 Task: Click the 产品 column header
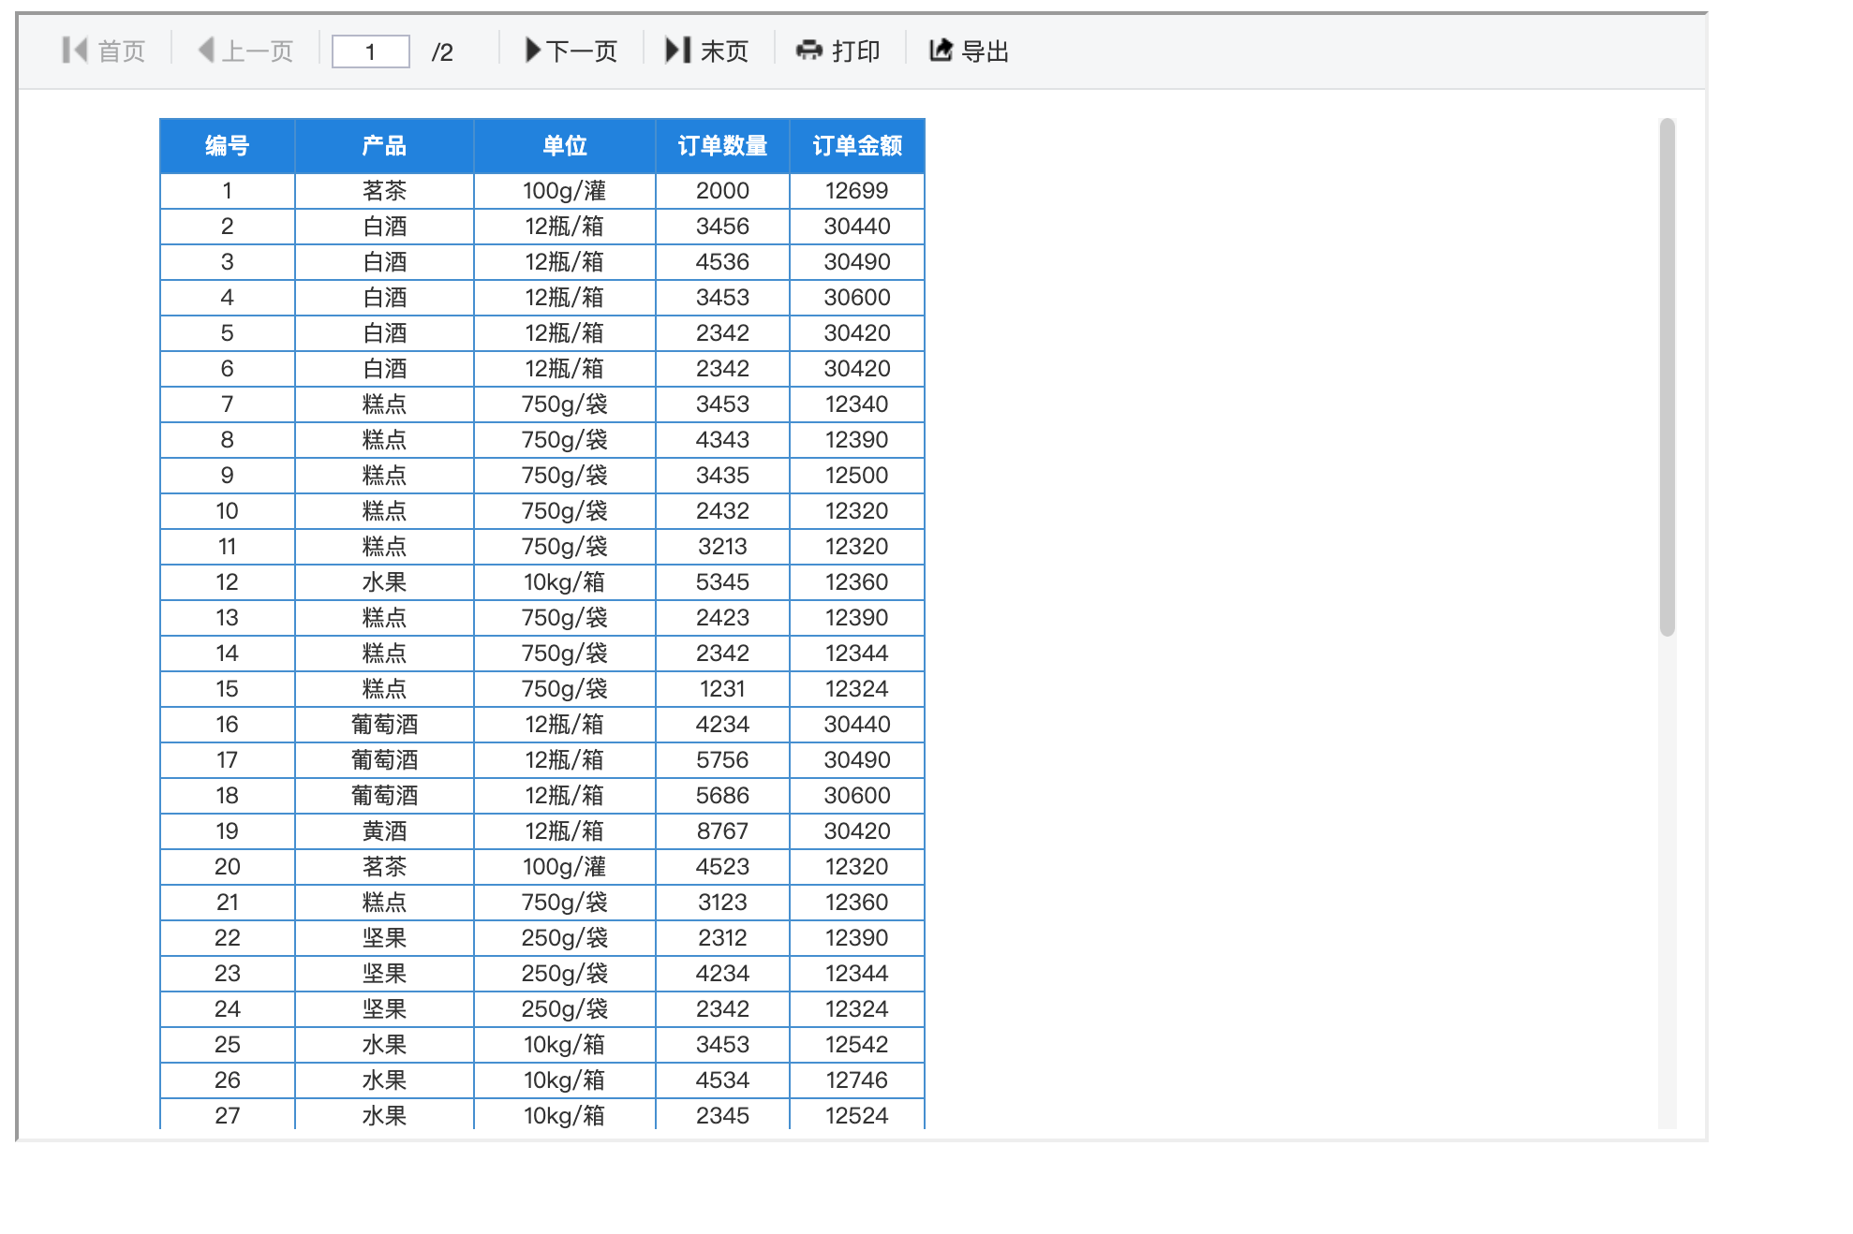384,146
